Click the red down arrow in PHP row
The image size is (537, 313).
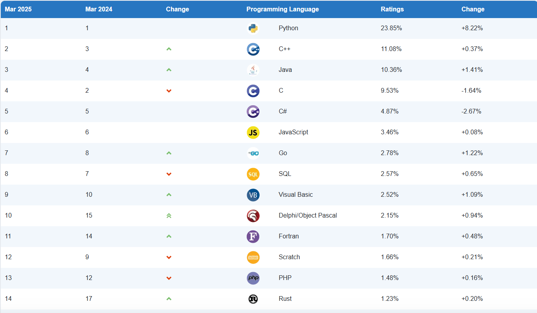point(169,278)
